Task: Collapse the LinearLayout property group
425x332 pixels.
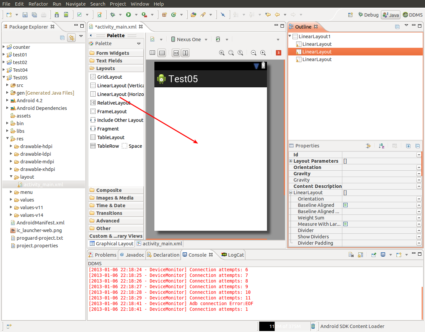Action: (291, 193)
